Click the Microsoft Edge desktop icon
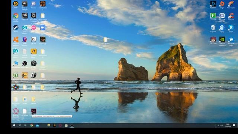The height and width of the screenshot is (134, 238). (231, 39)
